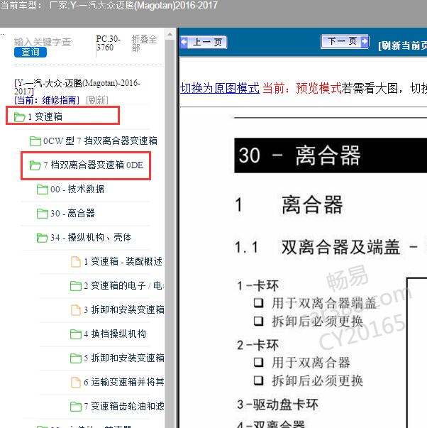The image size is (427, 428).
Task: Click checkbox beside 用于双离合器 under 2-卡环
Action: click(258, 363)
